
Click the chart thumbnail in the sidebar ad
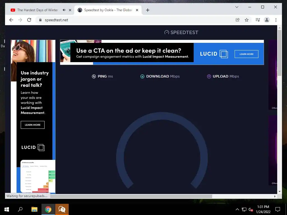pyautogui.click(x=38, y=176)
